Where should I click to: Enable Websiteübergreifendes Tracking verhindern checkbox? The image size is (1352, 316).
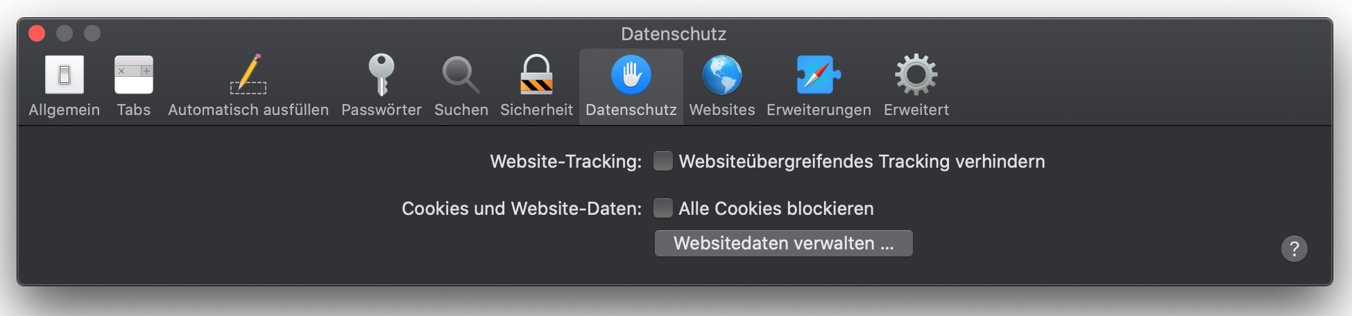(x=663, y=161)
